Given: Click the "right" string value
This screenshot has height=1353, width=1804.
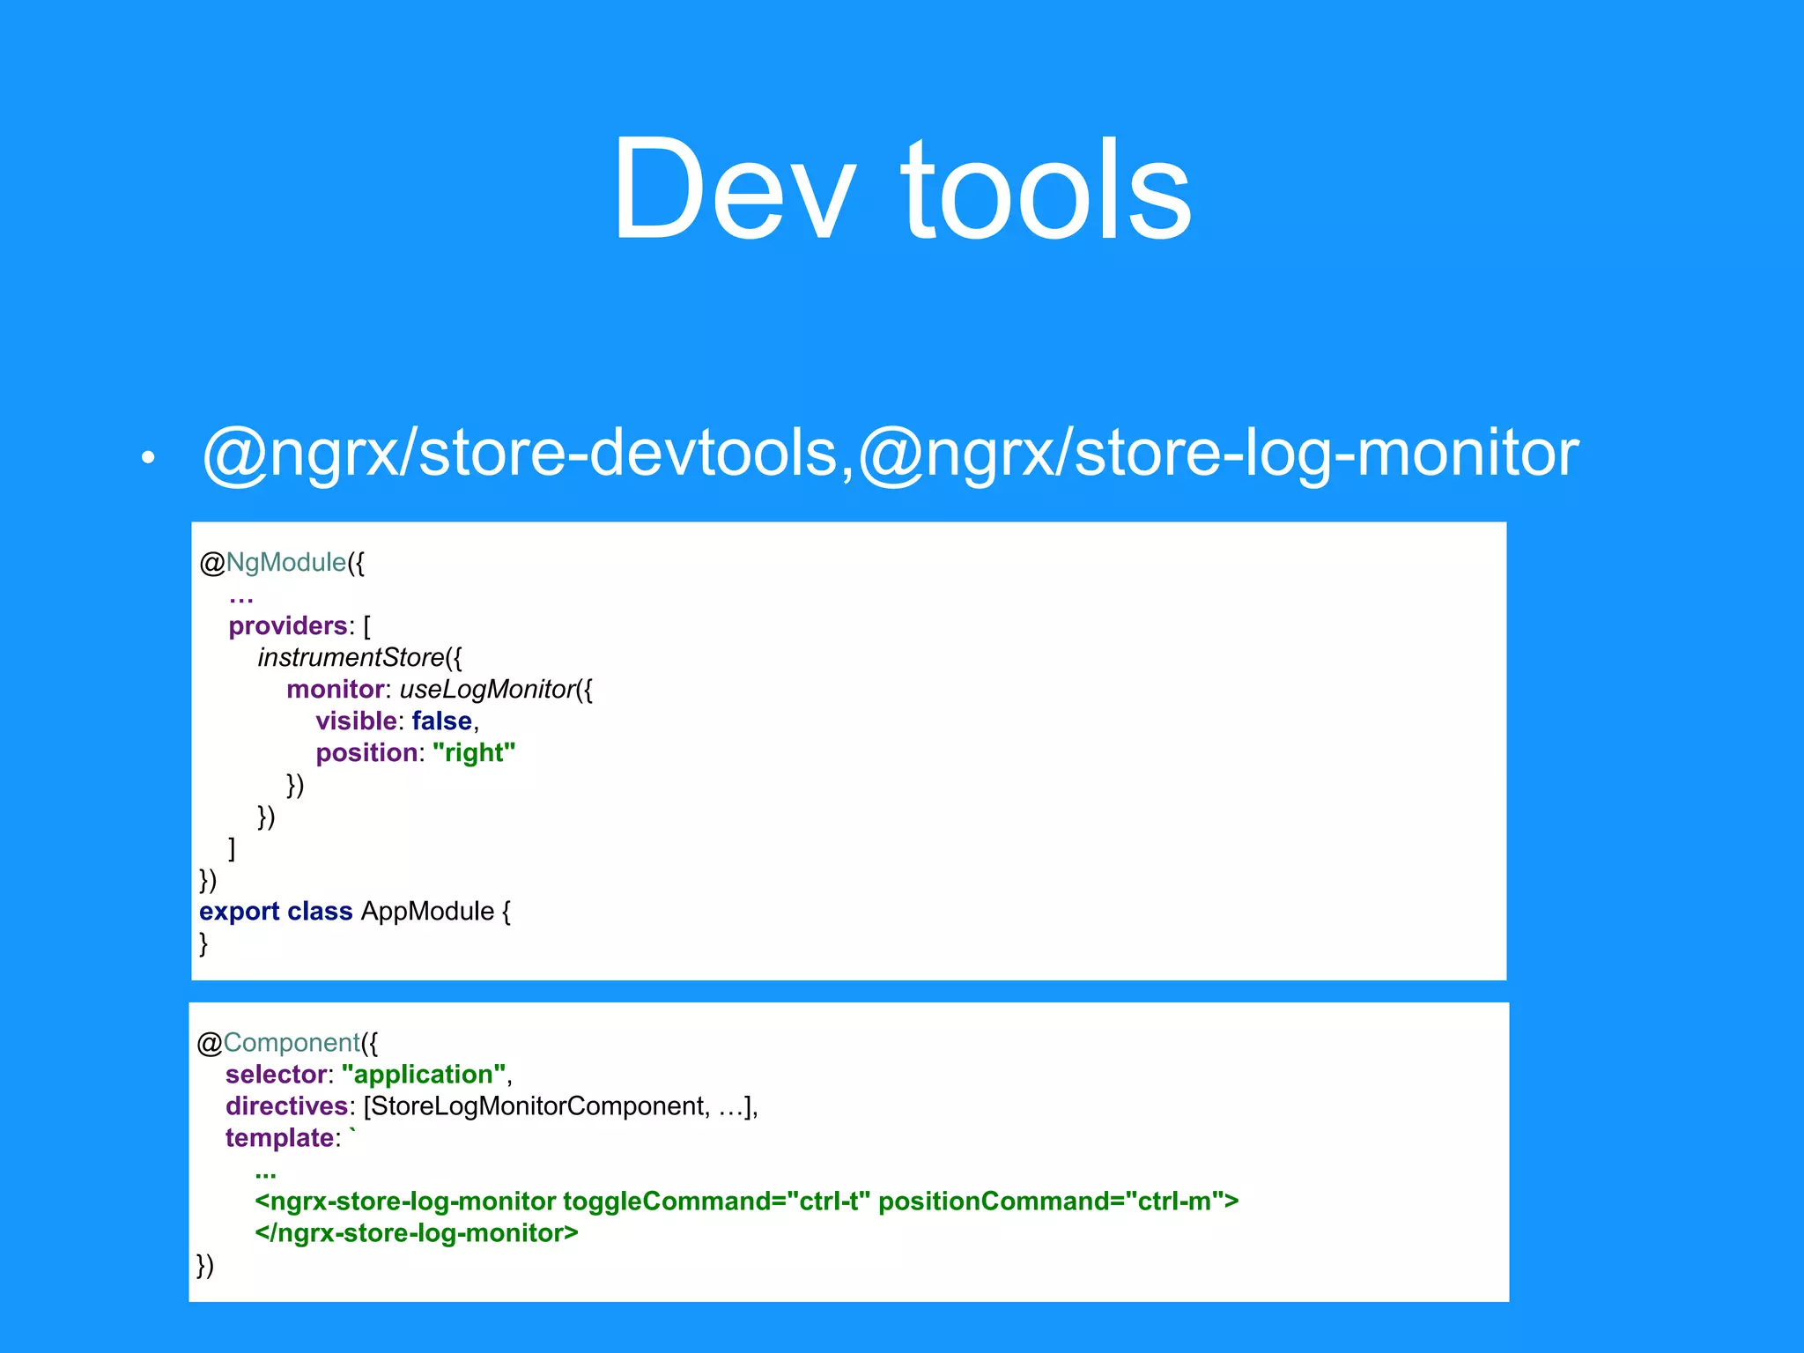Looking at the screenshot, I should 474,753.
